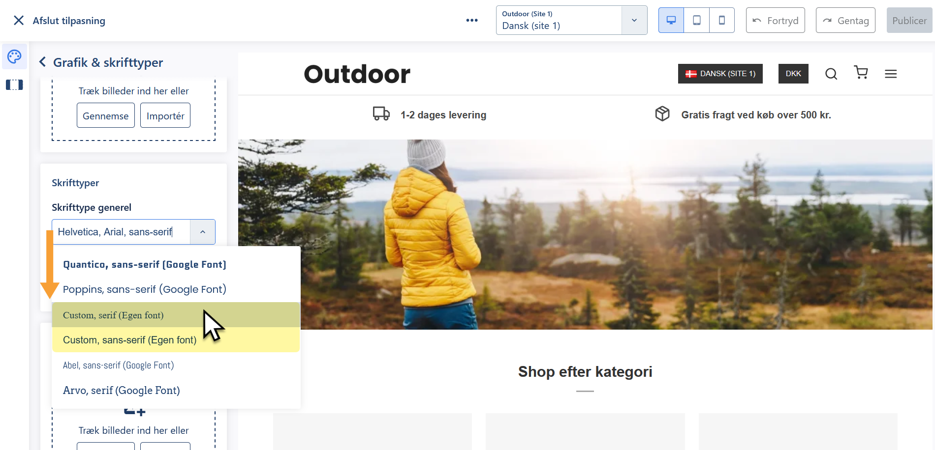
Task: Click the Gennemse button
Action: (105, 115)
